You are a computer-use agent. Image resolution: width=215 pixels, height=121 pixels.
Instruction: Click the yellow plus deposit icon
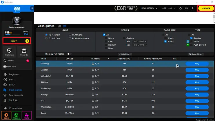pyautogui.click(x=27, y=41)
